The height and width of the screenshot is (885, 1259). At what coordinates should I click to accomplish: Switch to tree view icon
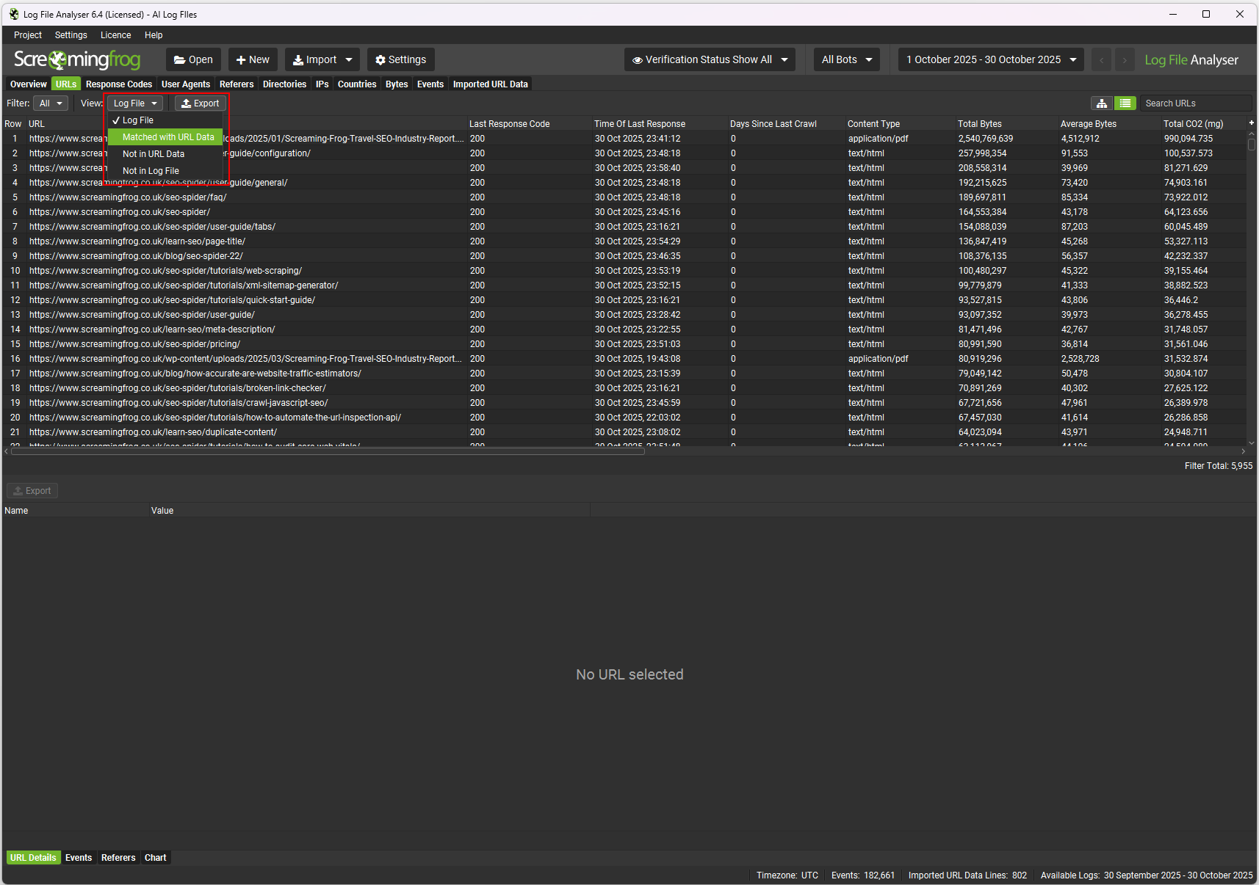point(1101,103)
